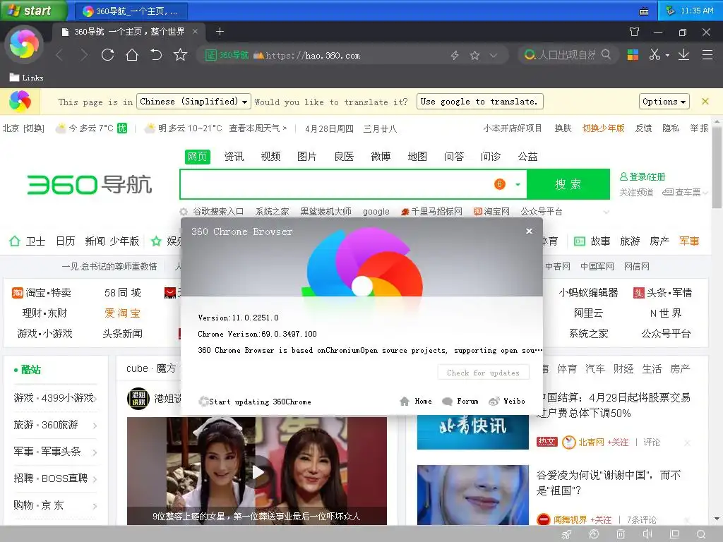Bookmark page using star inside address bar
The height and width of the screenshot is (542, 723).
pos(474,55)
